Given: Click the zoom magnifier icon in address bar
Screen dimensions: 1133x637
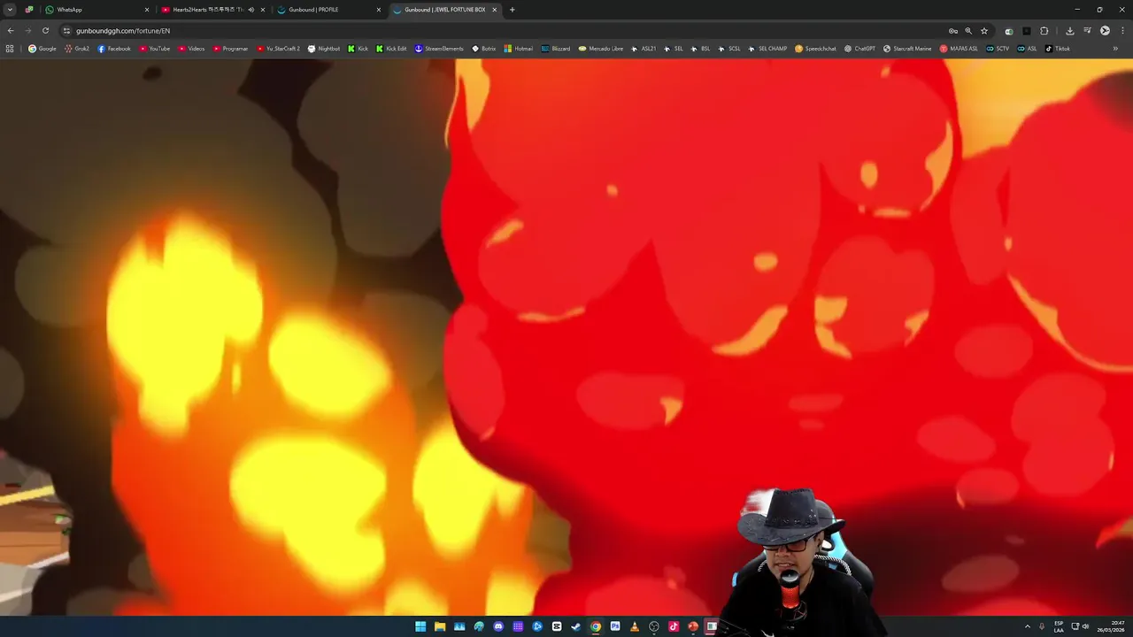Looking at the screenshot, I should pos(968,30).
